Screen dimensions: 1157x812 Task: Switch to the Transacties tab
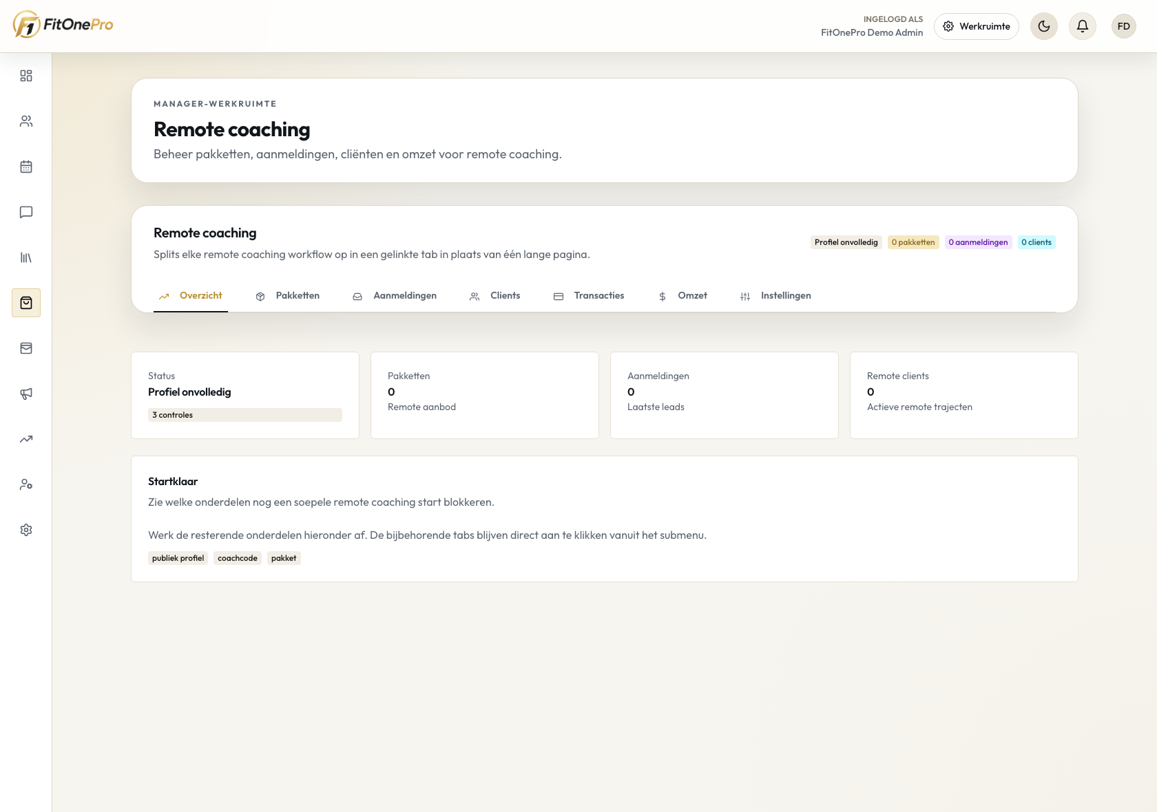589,296
